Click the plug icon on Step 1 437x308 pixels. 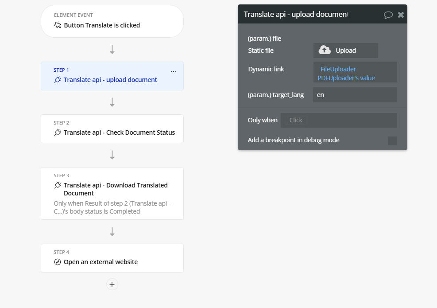click(58, 80)
